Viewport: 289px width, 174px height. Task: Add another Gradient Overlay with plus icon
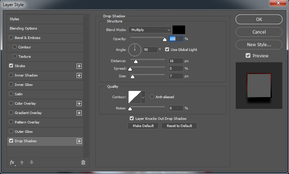(79, 113)
